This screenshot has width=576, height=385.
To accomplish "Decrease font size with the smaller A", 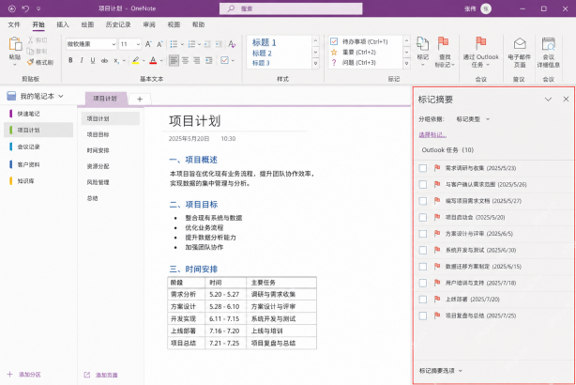I will point(159,44).
